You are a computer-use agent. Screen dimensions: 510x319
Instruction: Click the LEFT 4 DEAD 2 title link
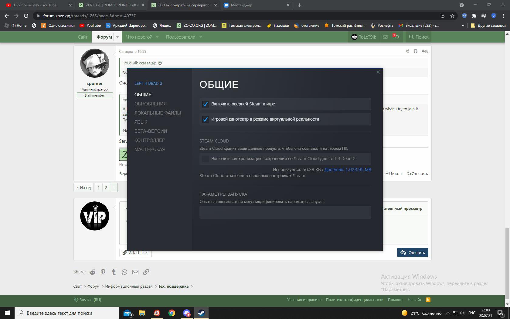pos(148,84)
